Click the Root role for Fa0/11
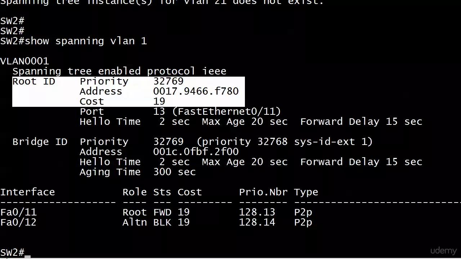 point(135,212)
